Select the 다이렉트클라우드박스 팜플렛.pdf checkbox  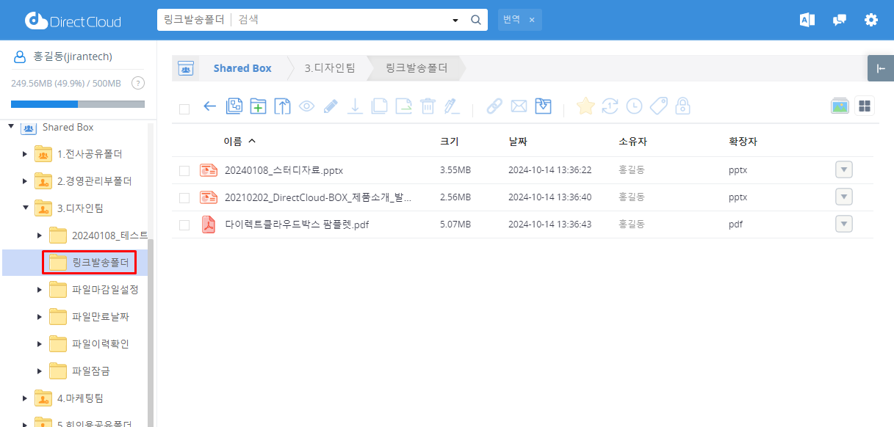point(184,225)
